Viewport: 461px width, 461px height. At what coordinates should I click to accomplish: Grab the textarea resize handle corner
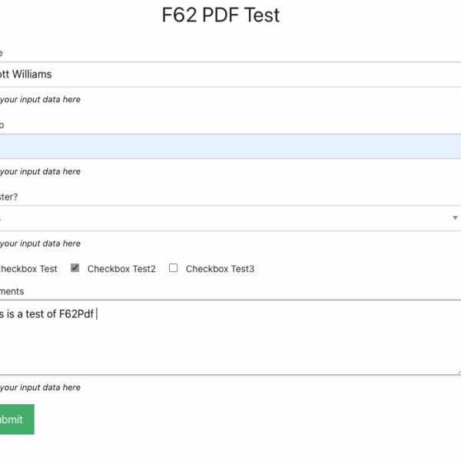pyautogui.click(x=458, y=372)
